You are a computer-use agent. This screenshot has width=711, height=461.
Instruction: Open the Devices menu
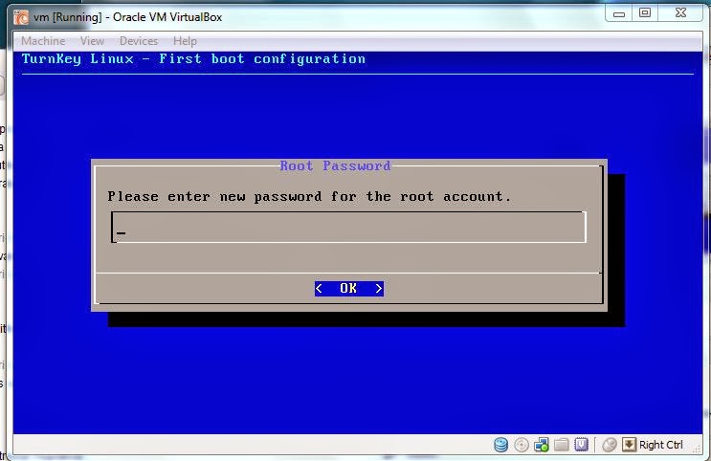point(139,41)
